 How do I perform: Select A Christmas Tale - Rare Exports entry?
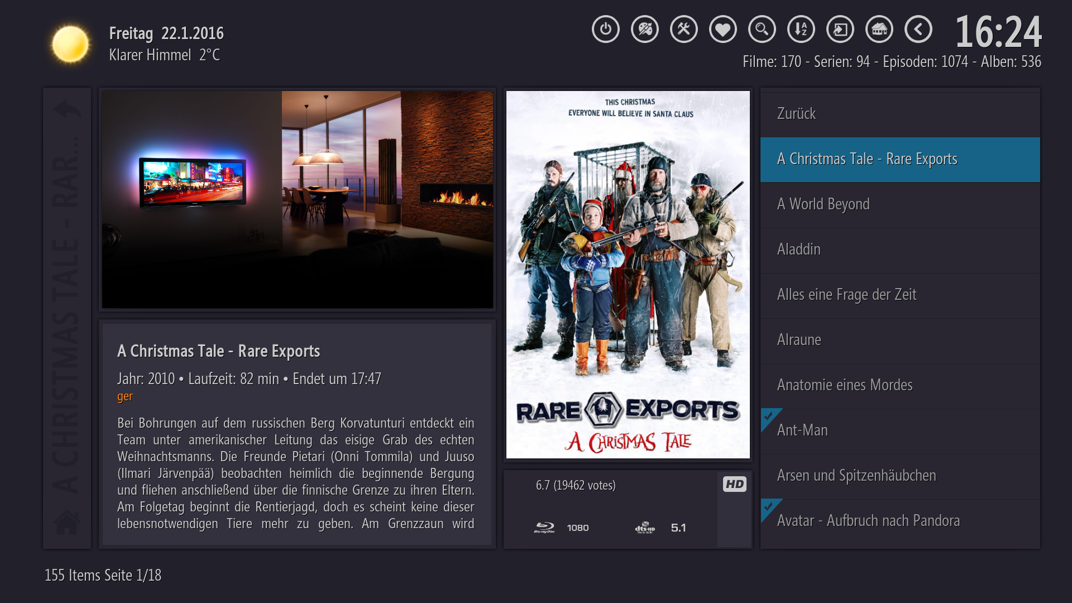tap(900, 159)
